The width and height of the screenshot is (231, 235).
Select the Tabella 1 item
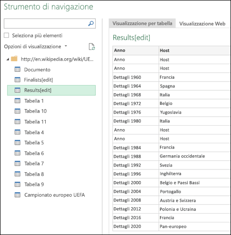(34, 101)
